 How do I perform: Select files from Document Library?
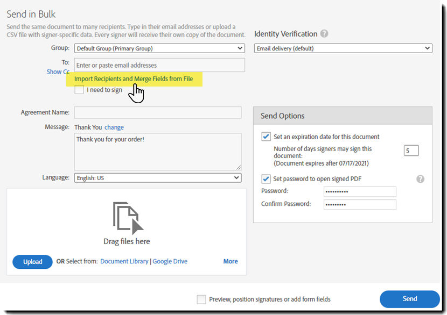pyautogui.click(x=124, y=261)
